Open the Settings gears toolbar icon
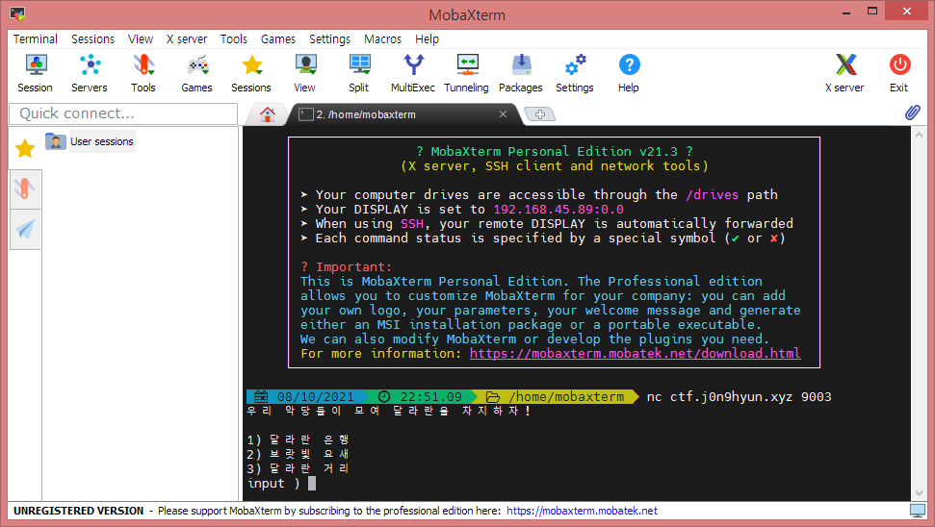 tap(575, 74)
